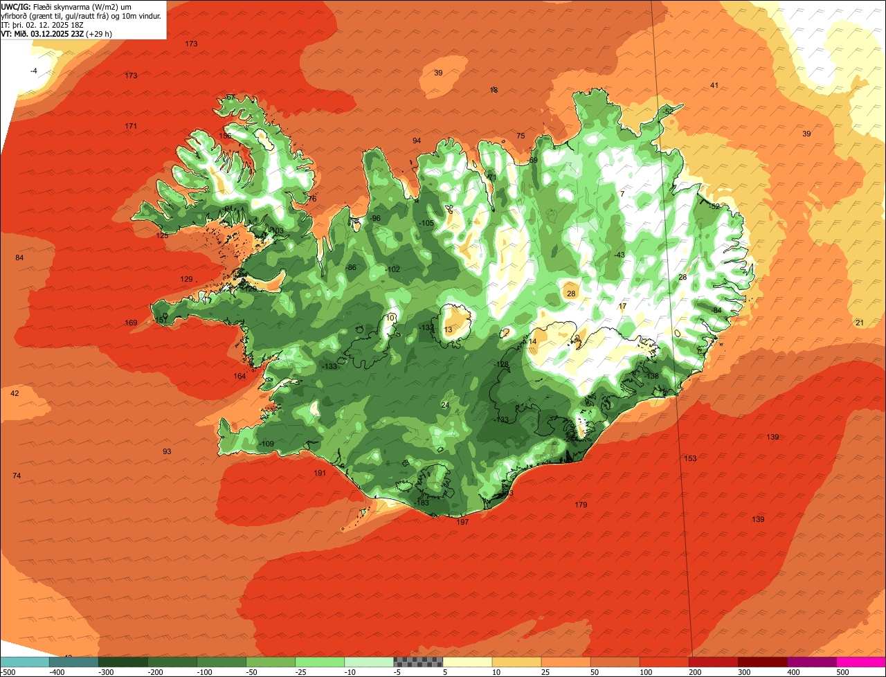
Task: Select the dark teal -400 legend swatch
Action: [73, 662]
